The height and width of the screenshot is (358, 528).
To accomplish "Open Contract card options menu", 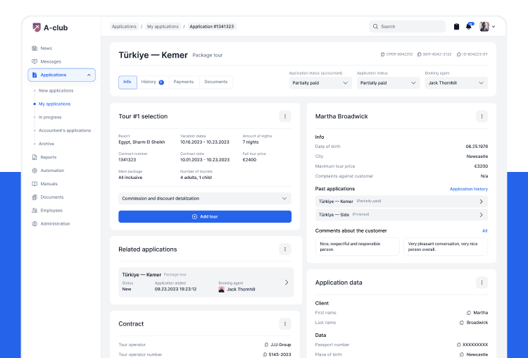I will click(285, 323).
